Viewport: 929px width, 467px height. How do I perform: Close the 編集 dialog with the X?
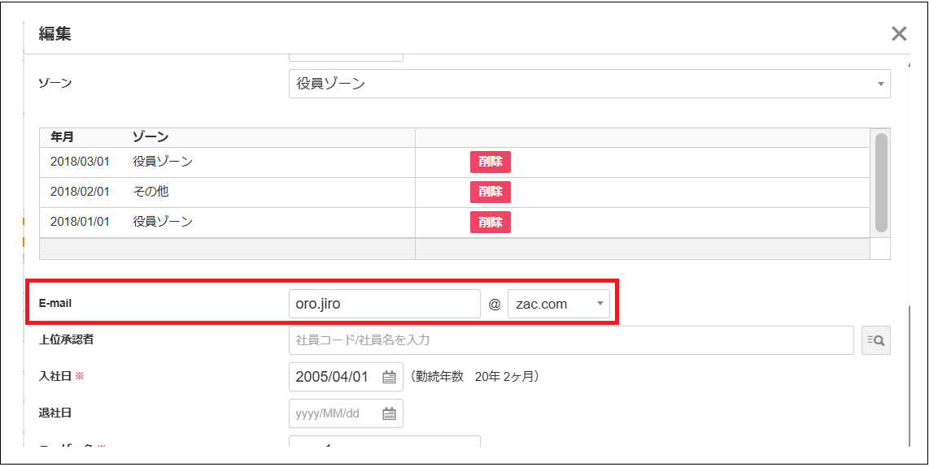tap(898, 33)
